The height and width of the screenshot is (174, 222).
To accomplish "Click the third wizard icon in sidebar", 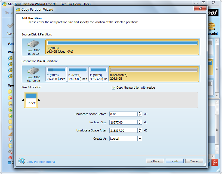I will click(x=10, y=70).
